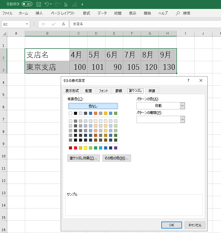
Task: Pick the orange theme color swatch in top row
Action: click(x=96, y=113)
